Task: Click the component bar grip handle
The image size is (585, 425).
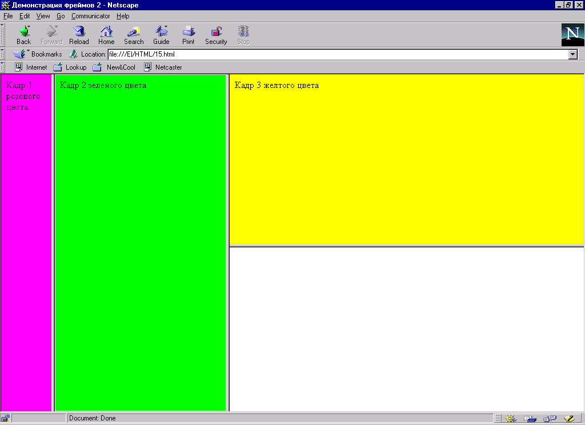Action: click(x=498, y=419)
